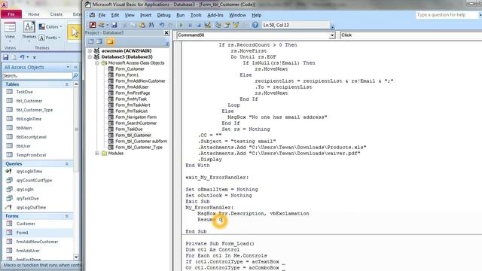Click the Undo arrow in VBA toolbar
Viewport: 482px width, 271px height.
(162, 25)
